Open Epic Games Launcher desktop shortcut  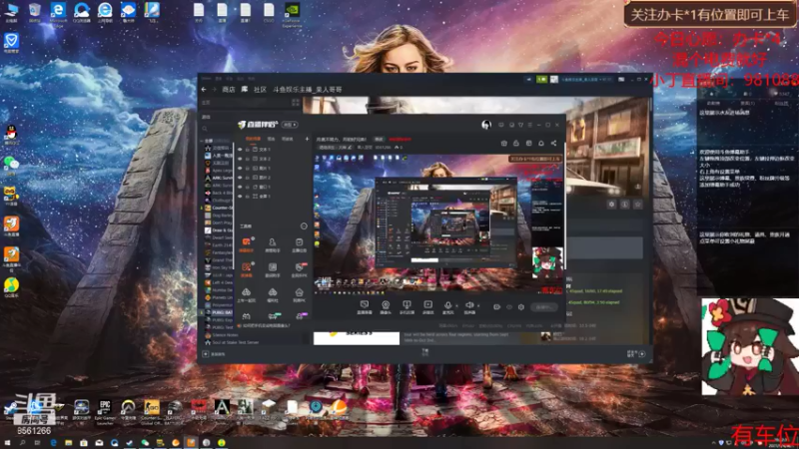(105, 411)
